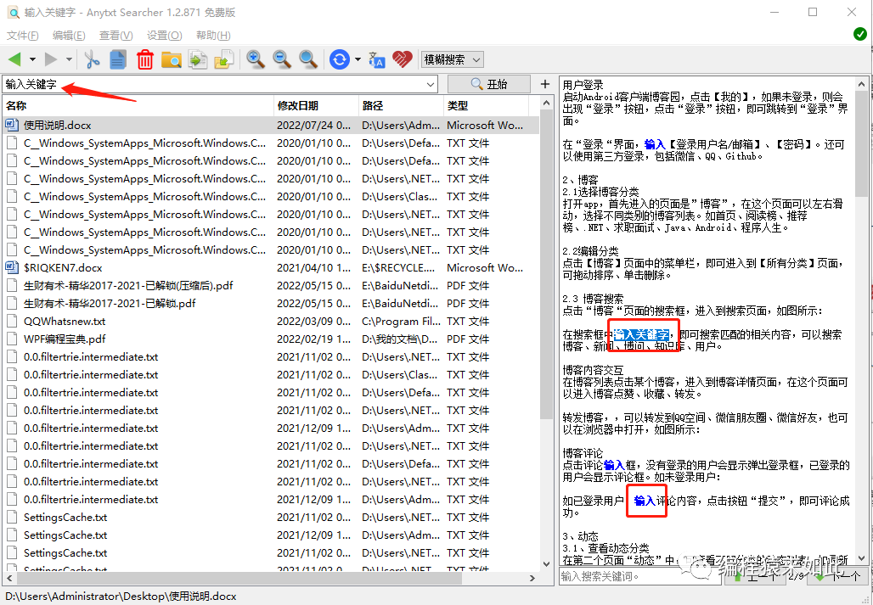Open the 帮助(H) menu

pyautogui.click(x=213, y=36)
